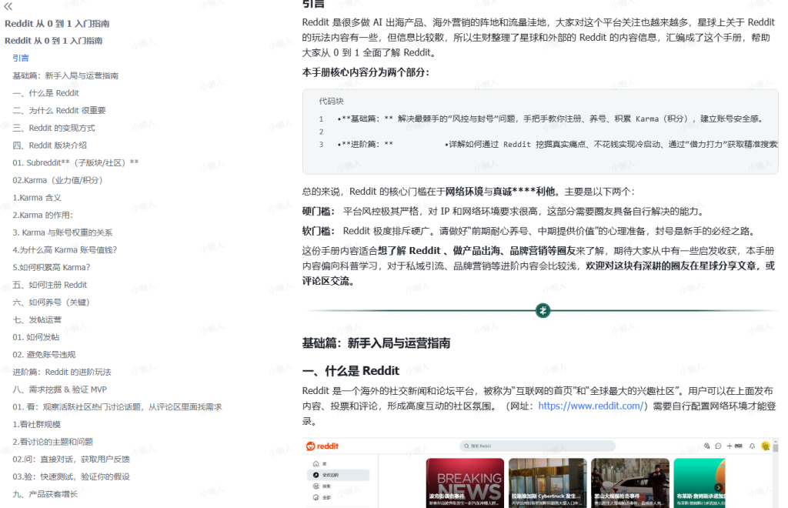Go to '5.如何积累高 Karma?' outline entry
Image resolution: width=788 pixels, height=508 pixels.
52,267
